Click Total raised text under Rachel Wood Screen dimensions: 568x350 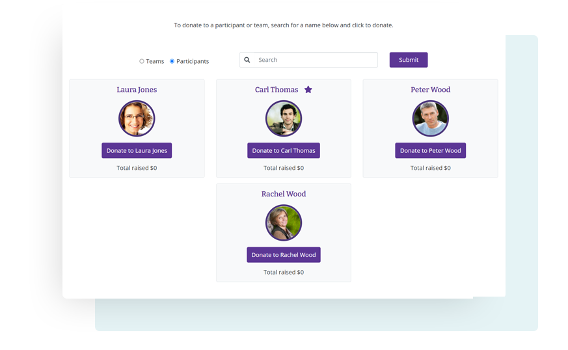pos(284,272)
